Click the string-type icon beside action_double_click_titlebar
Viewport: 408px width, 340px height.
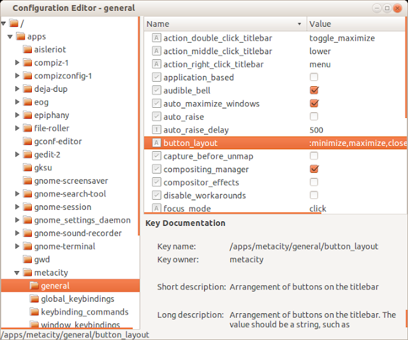[x=157, y=38]
